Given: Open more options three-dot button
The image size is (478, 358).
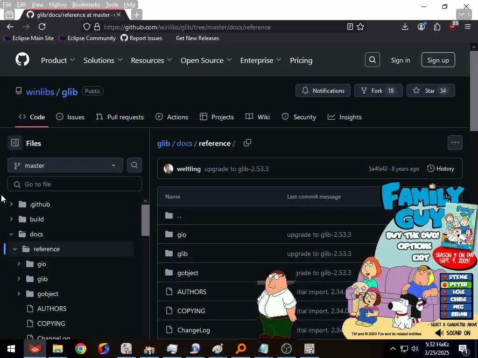Looking at the screenshot, I should pos(455,143).
